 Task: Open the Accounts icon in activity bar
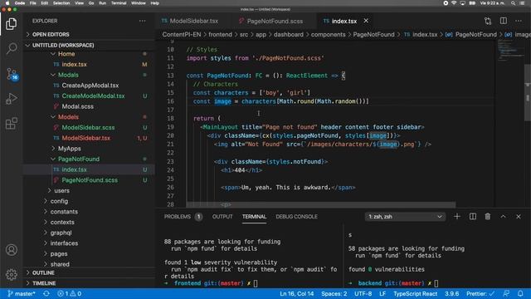pos(11,250)
